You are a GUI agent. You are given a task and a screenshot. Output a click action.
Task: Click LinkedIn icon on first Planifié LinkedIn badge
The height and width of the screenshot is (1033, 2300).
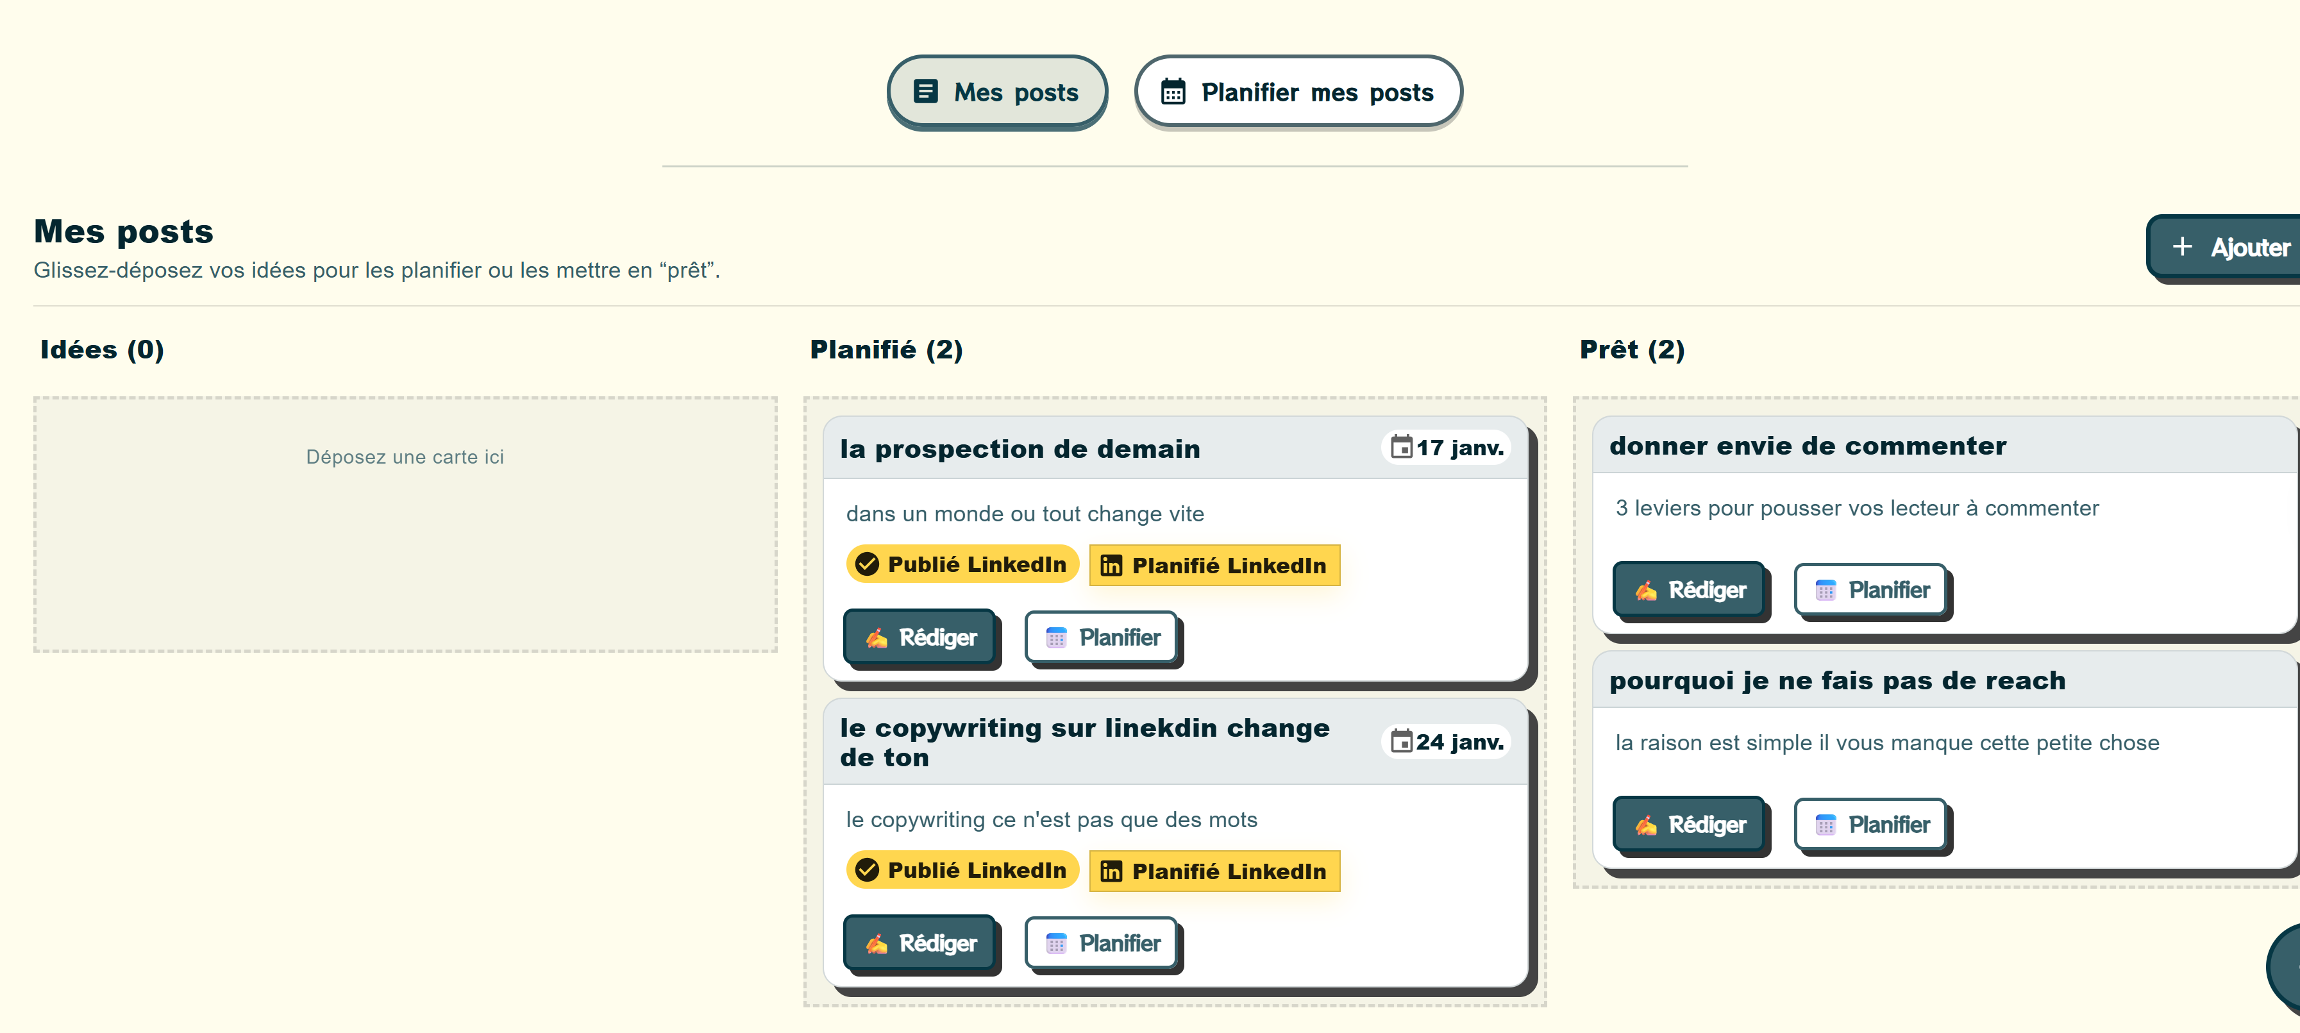click(x=1111, y=566)
